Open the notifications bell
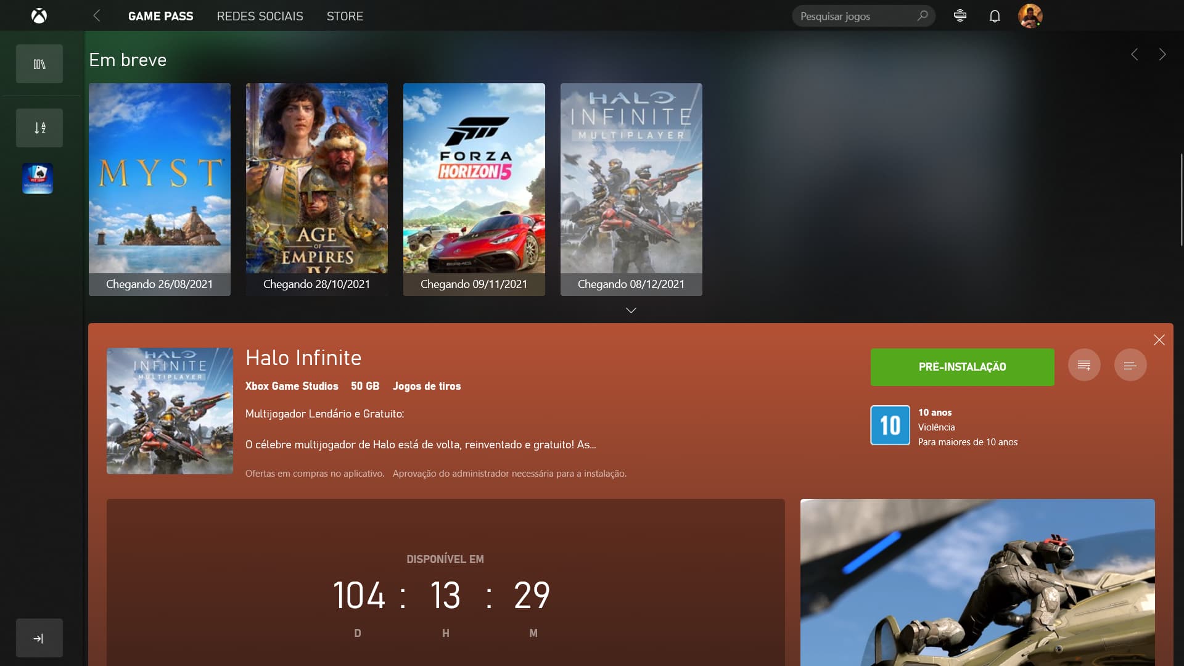1184x666 pixels. coord(995,16)
